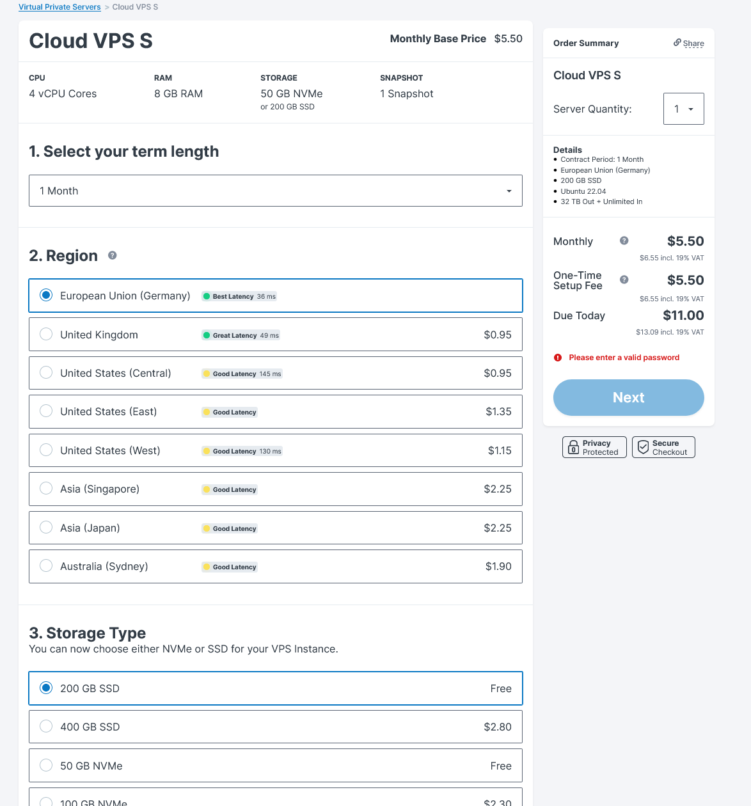Click the Best Latency green dot indicator
This screenshot has width=751, height=806.
coord(206,296)
